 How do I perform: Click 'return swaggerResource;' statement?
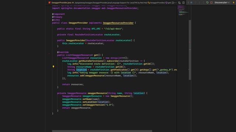pyautogui.click(x=77, y=108)
